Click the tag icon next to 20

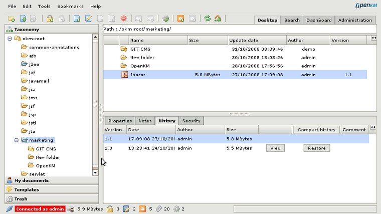pos(159,209)
